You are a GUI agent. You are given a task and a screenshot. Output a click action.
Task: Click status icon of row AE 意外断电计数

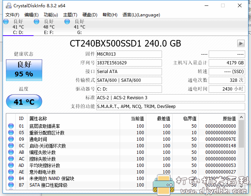(11, 172)
